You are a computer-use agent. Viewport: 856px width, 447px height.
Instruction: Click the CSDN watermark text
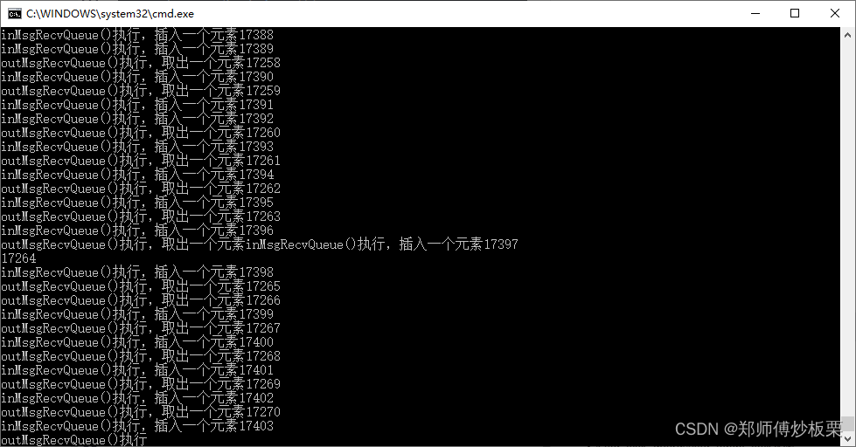click(x=758, y=429)
